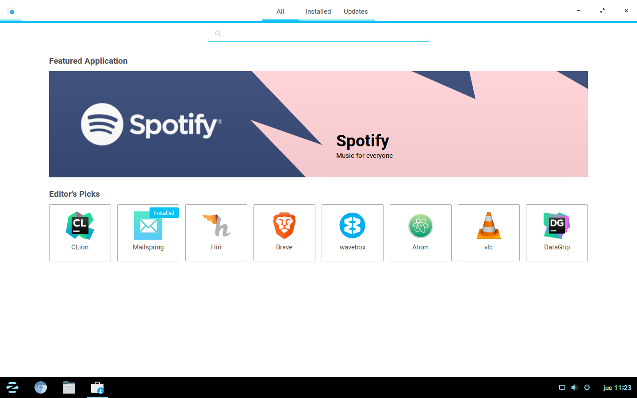Open the vlc traffic cone icon

(x=489, y=226)
